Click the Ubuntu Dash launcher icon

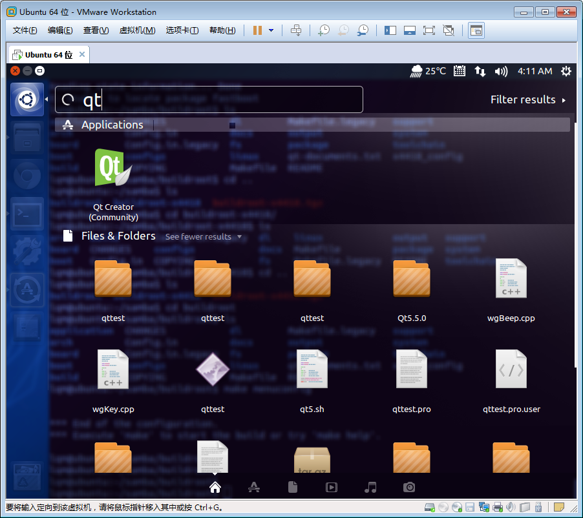pyautogui.click(x=27, y=99)
